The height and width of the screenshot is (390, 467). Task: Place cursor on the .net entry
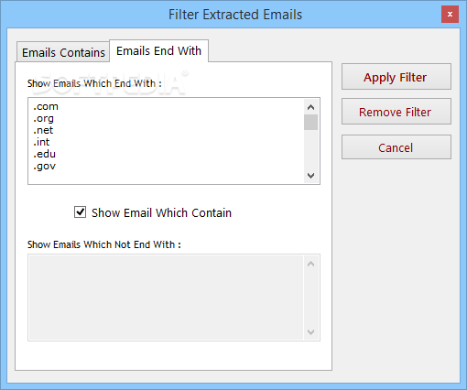click(x=43, y=130)
